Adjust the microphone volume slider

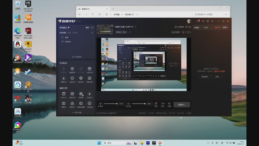click(111, 104)
